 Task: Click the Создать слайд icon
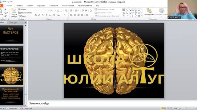click(14, 11)
